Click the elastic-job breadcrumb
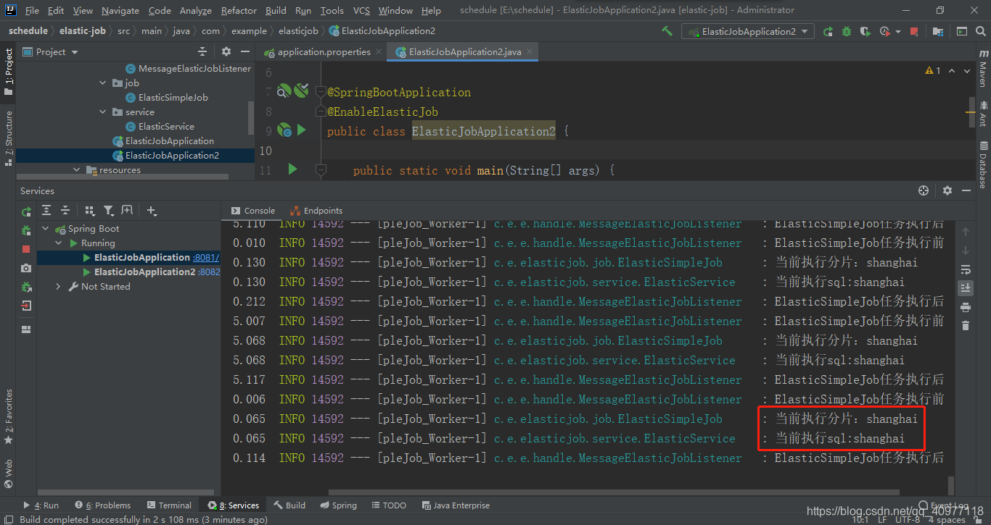The width and height of the screenshot is (991, 525). 83,31
